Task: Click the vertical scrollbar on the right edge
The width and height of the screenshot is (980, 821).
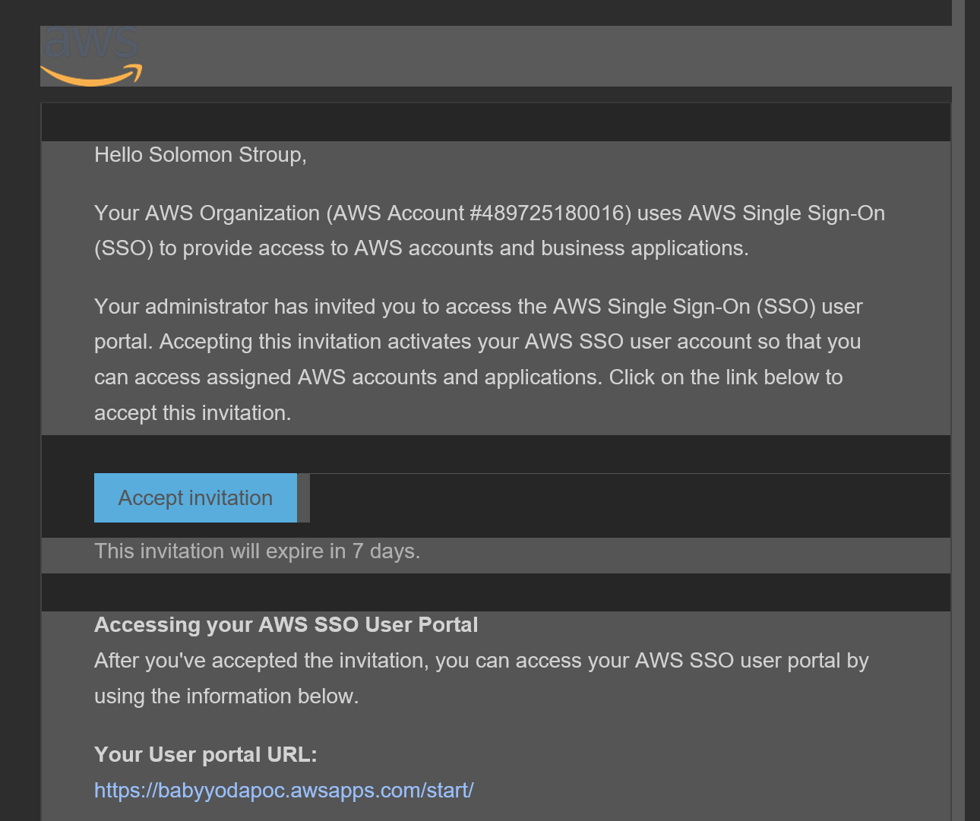Action: point(959,410)
